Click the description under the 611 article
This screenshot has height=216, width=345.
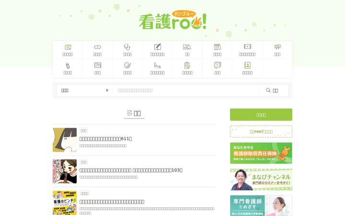click(x=103, y=146)
